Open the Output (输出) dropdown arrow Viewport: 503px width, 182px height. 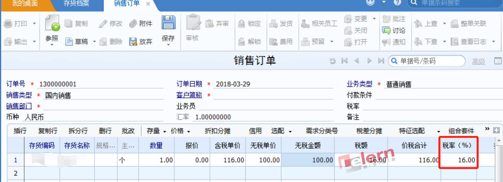click(x=34, y=42)
